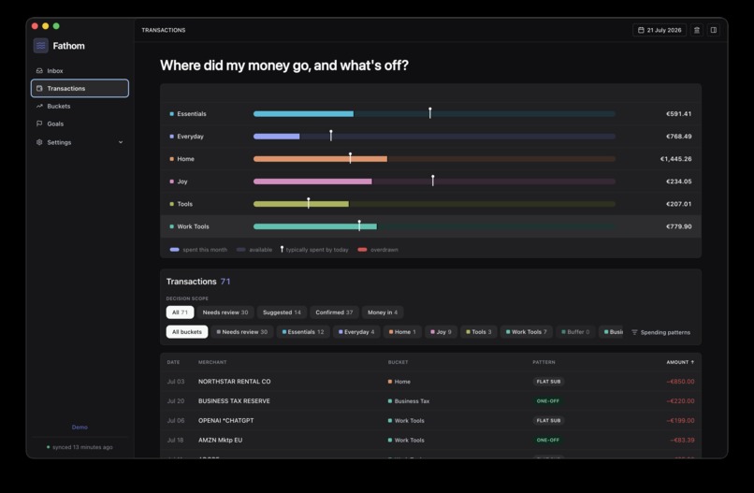Open the OPENAI *CHATGPT transaction

(431, 420)
